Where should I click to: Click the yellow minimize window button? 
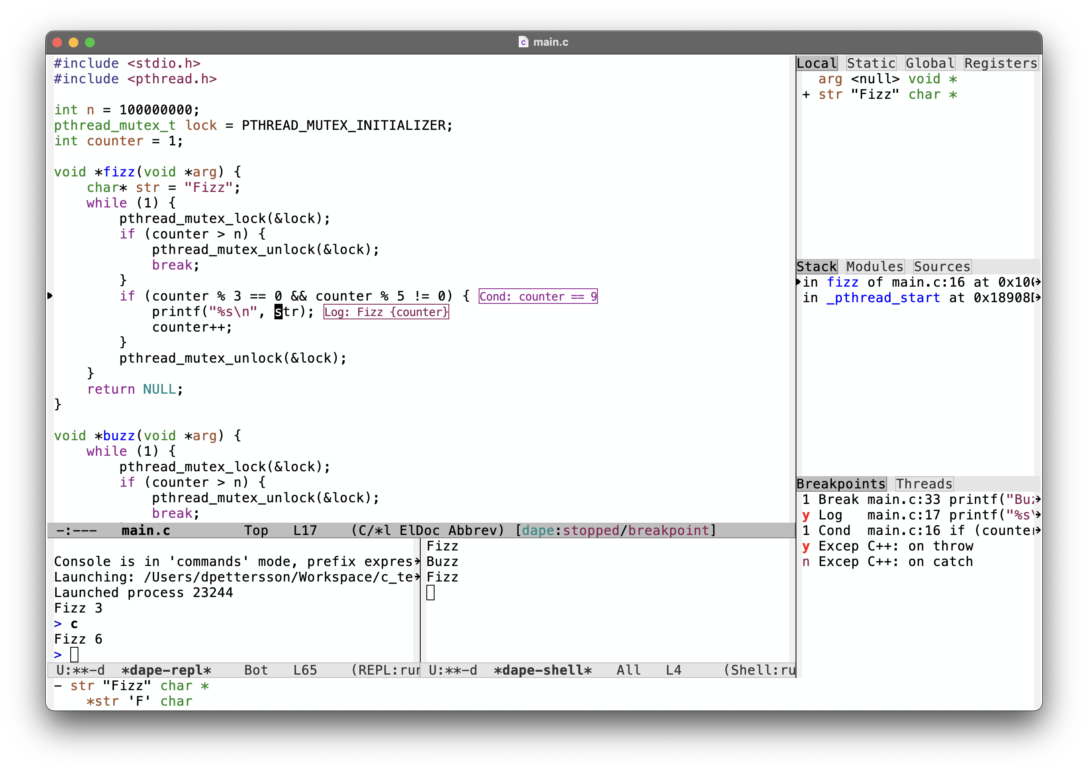point(74,42)
